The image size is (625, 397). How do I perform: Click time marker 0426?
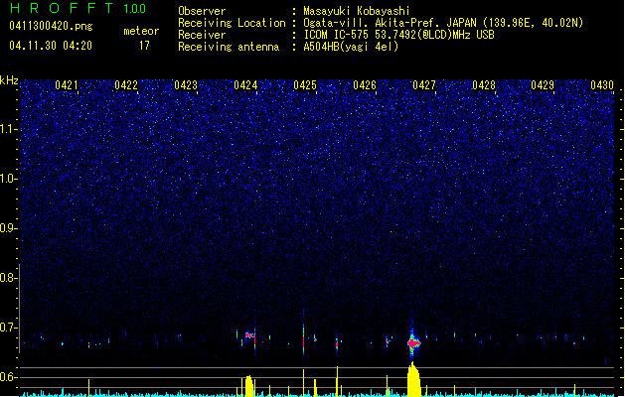click(x=365, y=85)
